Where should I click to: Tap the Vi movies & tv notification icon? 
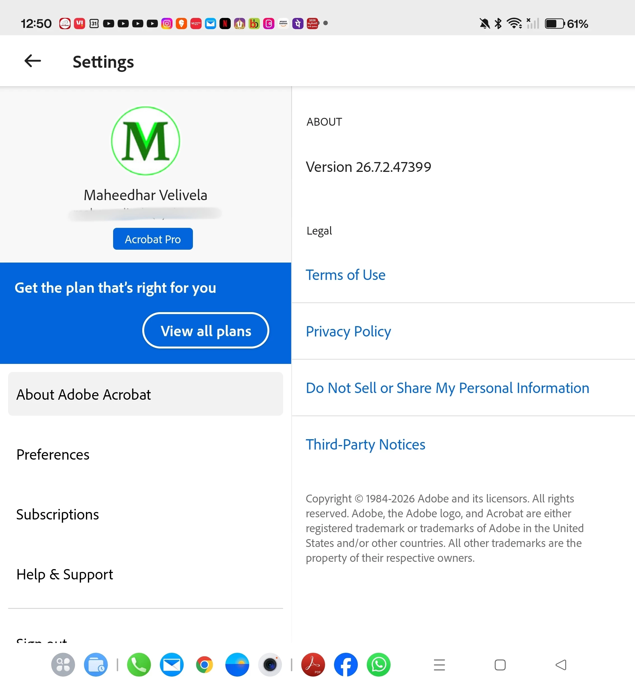[196, 23]
